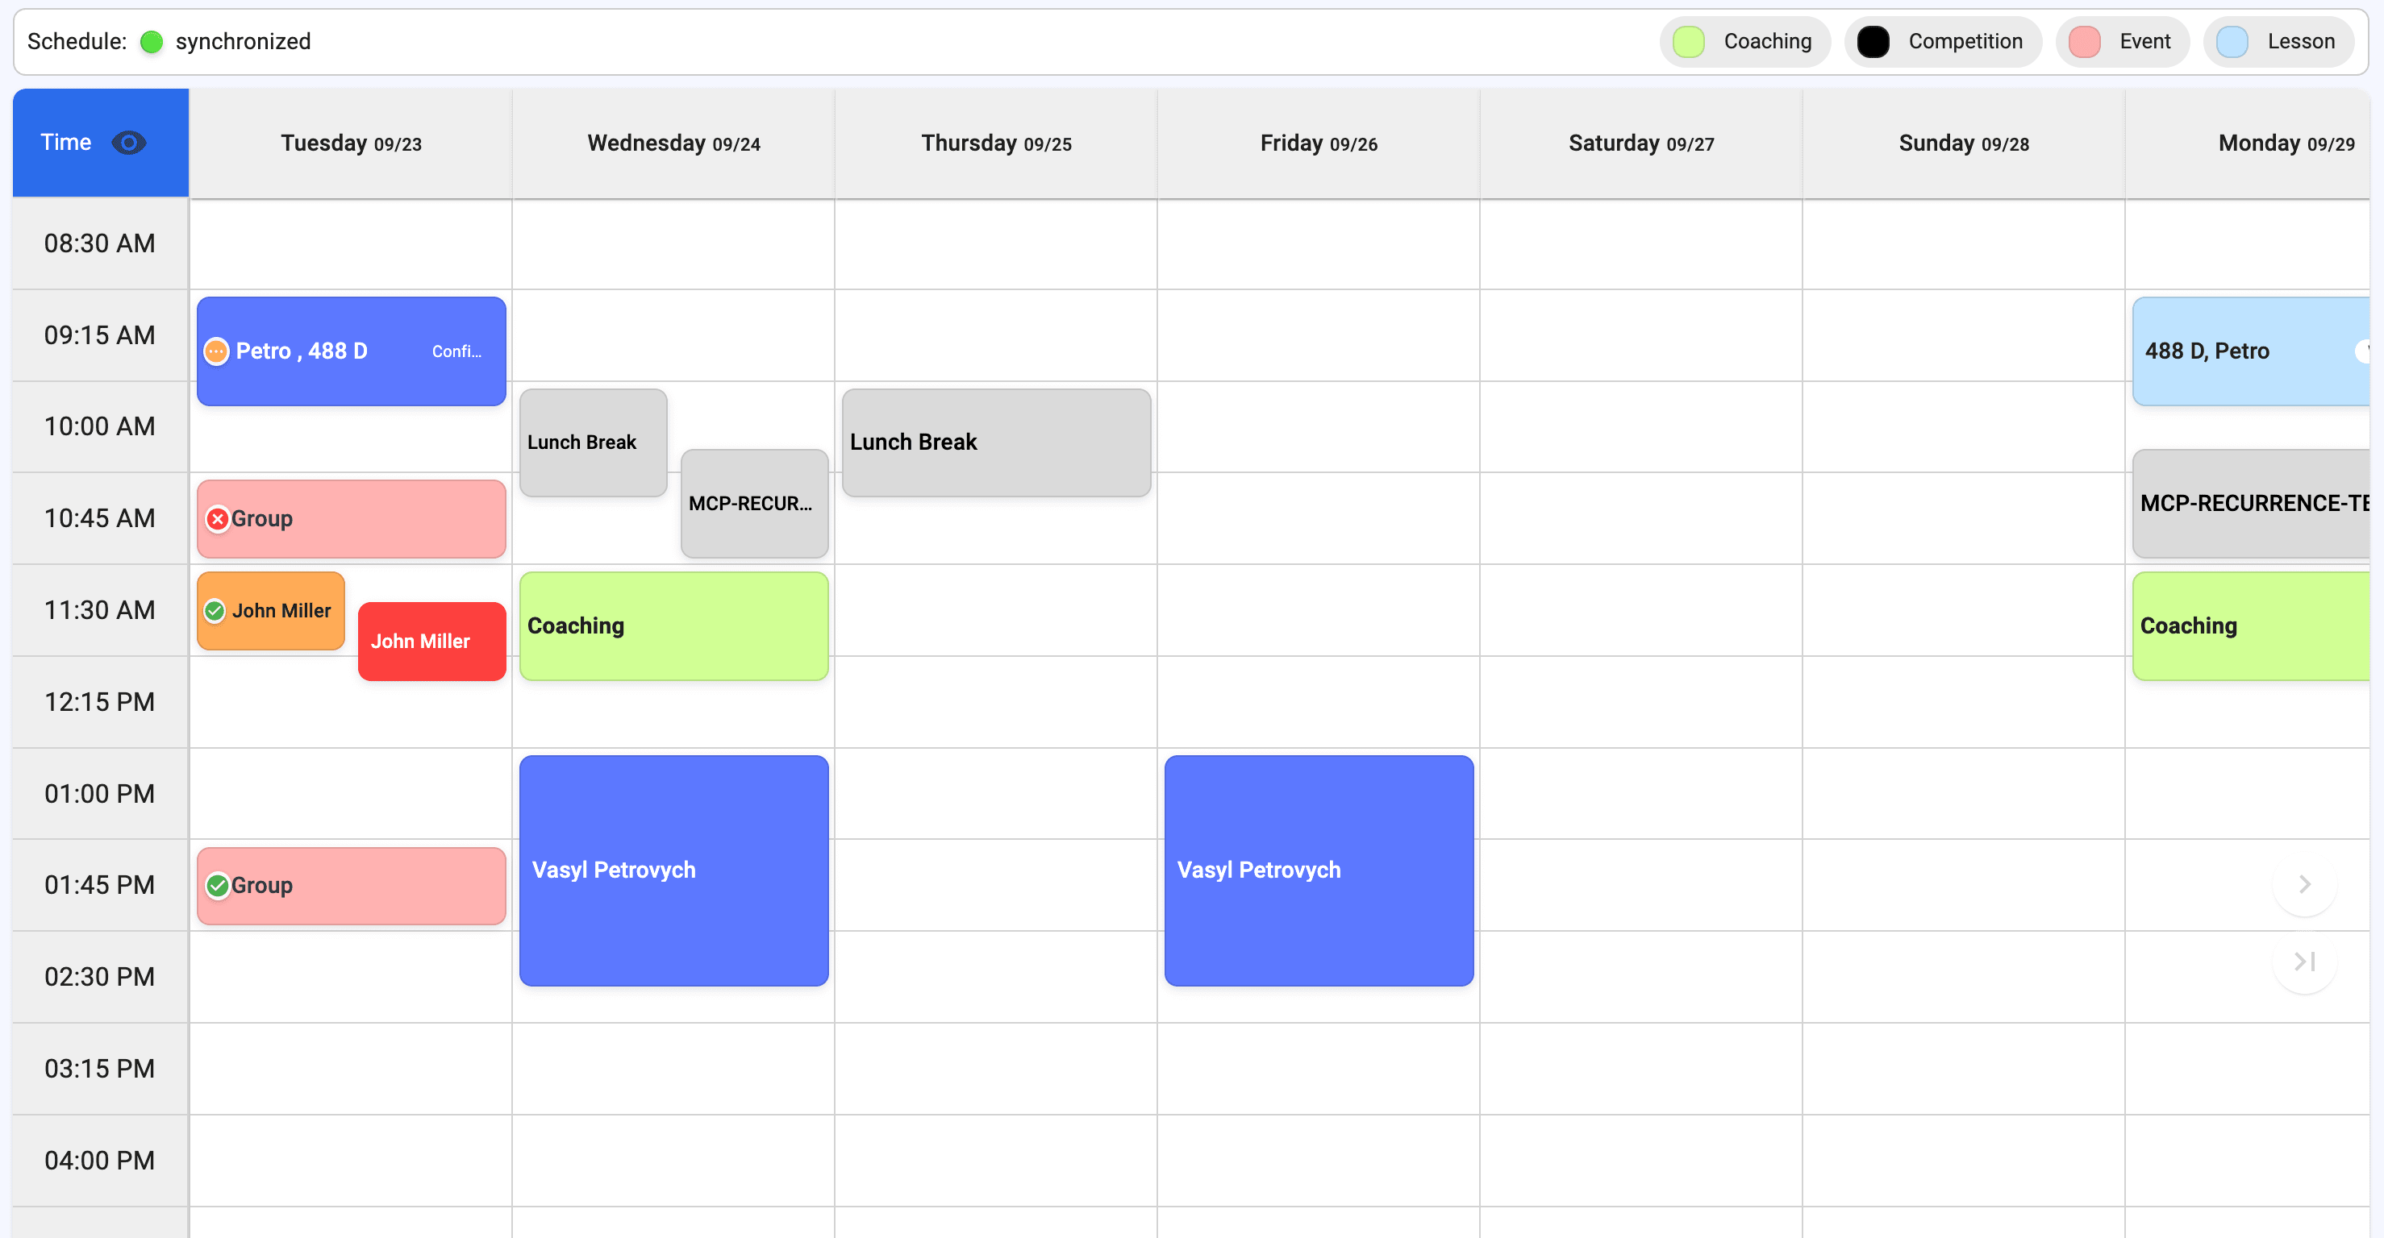Click the Confi... label on the Petro event

[x=456, y=351]
